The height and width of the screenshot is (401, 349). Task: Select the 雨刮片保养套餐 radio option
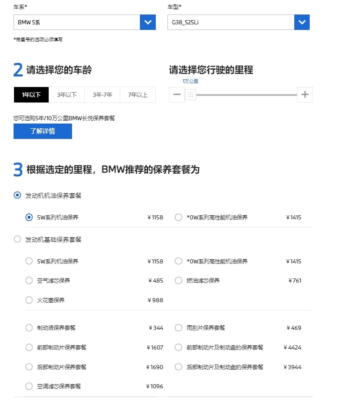178,328
